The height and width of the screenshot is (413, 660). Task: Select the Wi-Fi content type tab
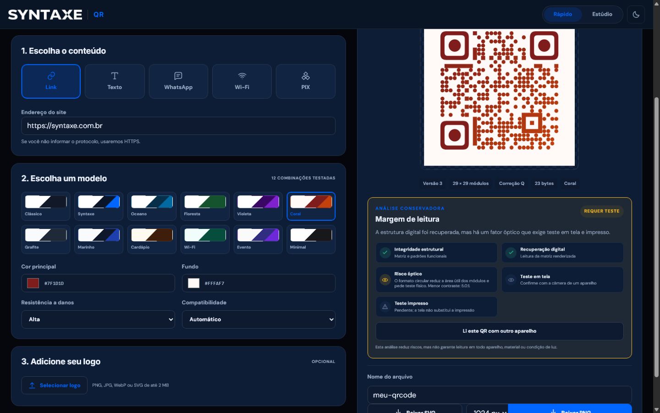pyautogui.click(x=242, y=81)
